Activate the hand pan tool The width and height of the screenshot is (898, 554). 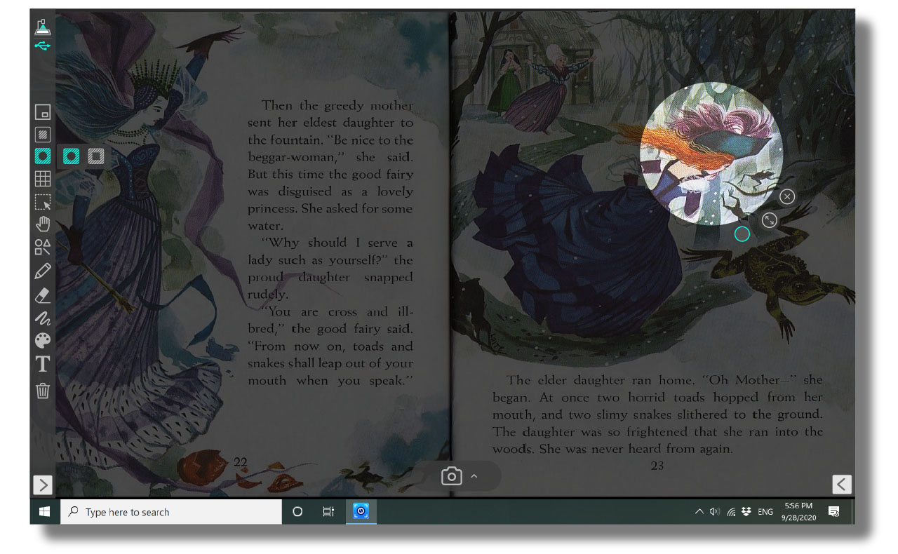coord(43,224)
